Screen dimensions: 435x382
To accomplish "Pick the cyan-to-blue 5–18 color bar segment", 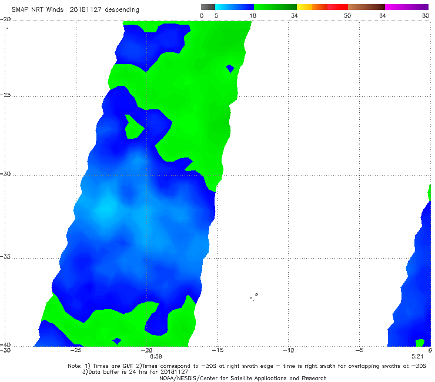I will coord(235,7).
